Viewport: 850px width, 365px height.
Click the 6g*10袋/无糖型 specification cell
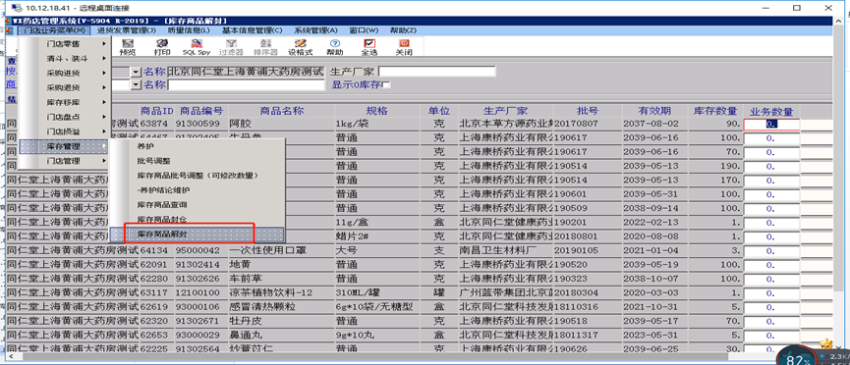[376, 307]
